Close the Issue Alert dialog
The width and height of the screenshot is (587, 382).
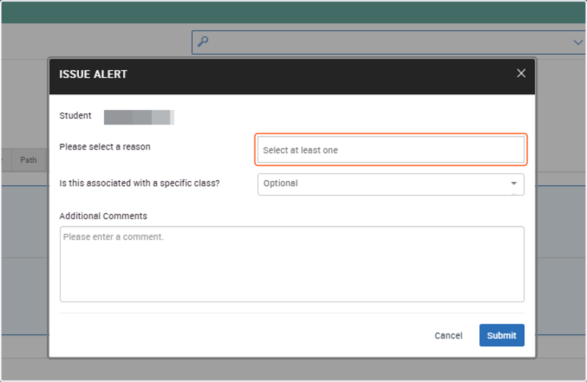click(521, 73)
